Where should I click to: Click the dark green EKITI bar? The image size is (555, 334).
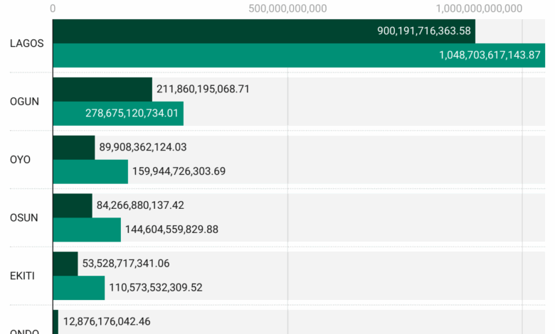(x=65, y=264)
